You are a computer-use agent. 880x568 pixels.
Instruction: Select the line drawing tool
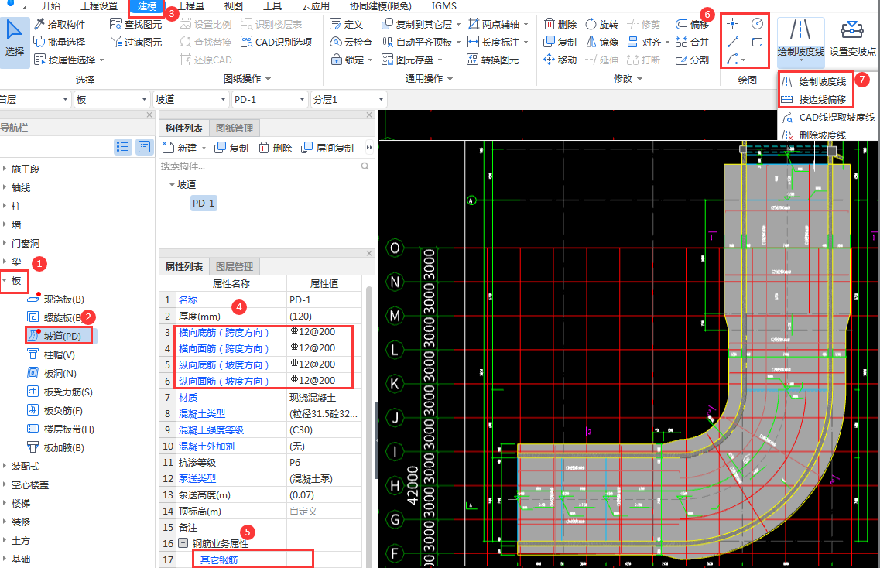tap(732, 42)
